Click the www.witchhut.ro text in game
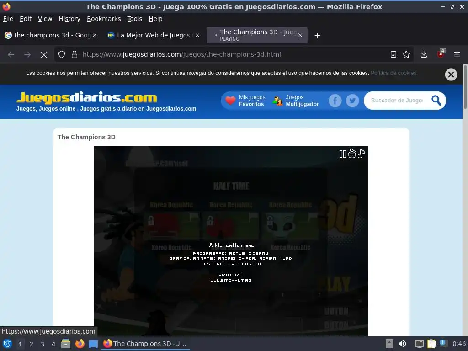This screenshot has width=468, height=351. [x=231, y=280]
